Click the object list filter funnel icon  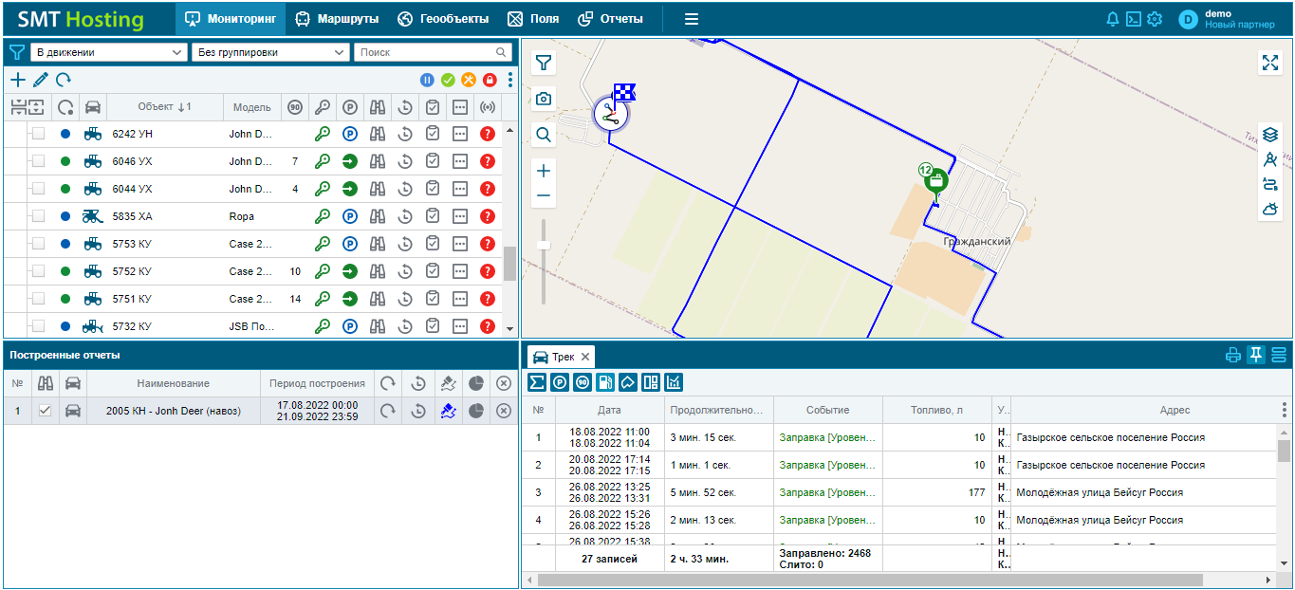[x=16, y=52]
